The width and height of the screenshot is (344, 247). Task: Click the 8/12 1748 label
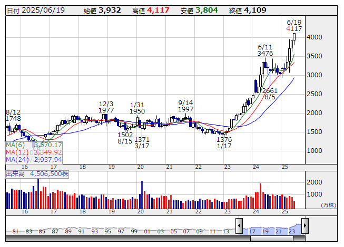point(13,116)
